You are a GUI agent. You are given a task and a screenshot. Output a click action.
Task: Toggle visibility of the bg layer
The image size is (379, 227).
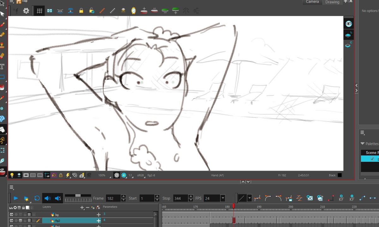click(11, 215)
